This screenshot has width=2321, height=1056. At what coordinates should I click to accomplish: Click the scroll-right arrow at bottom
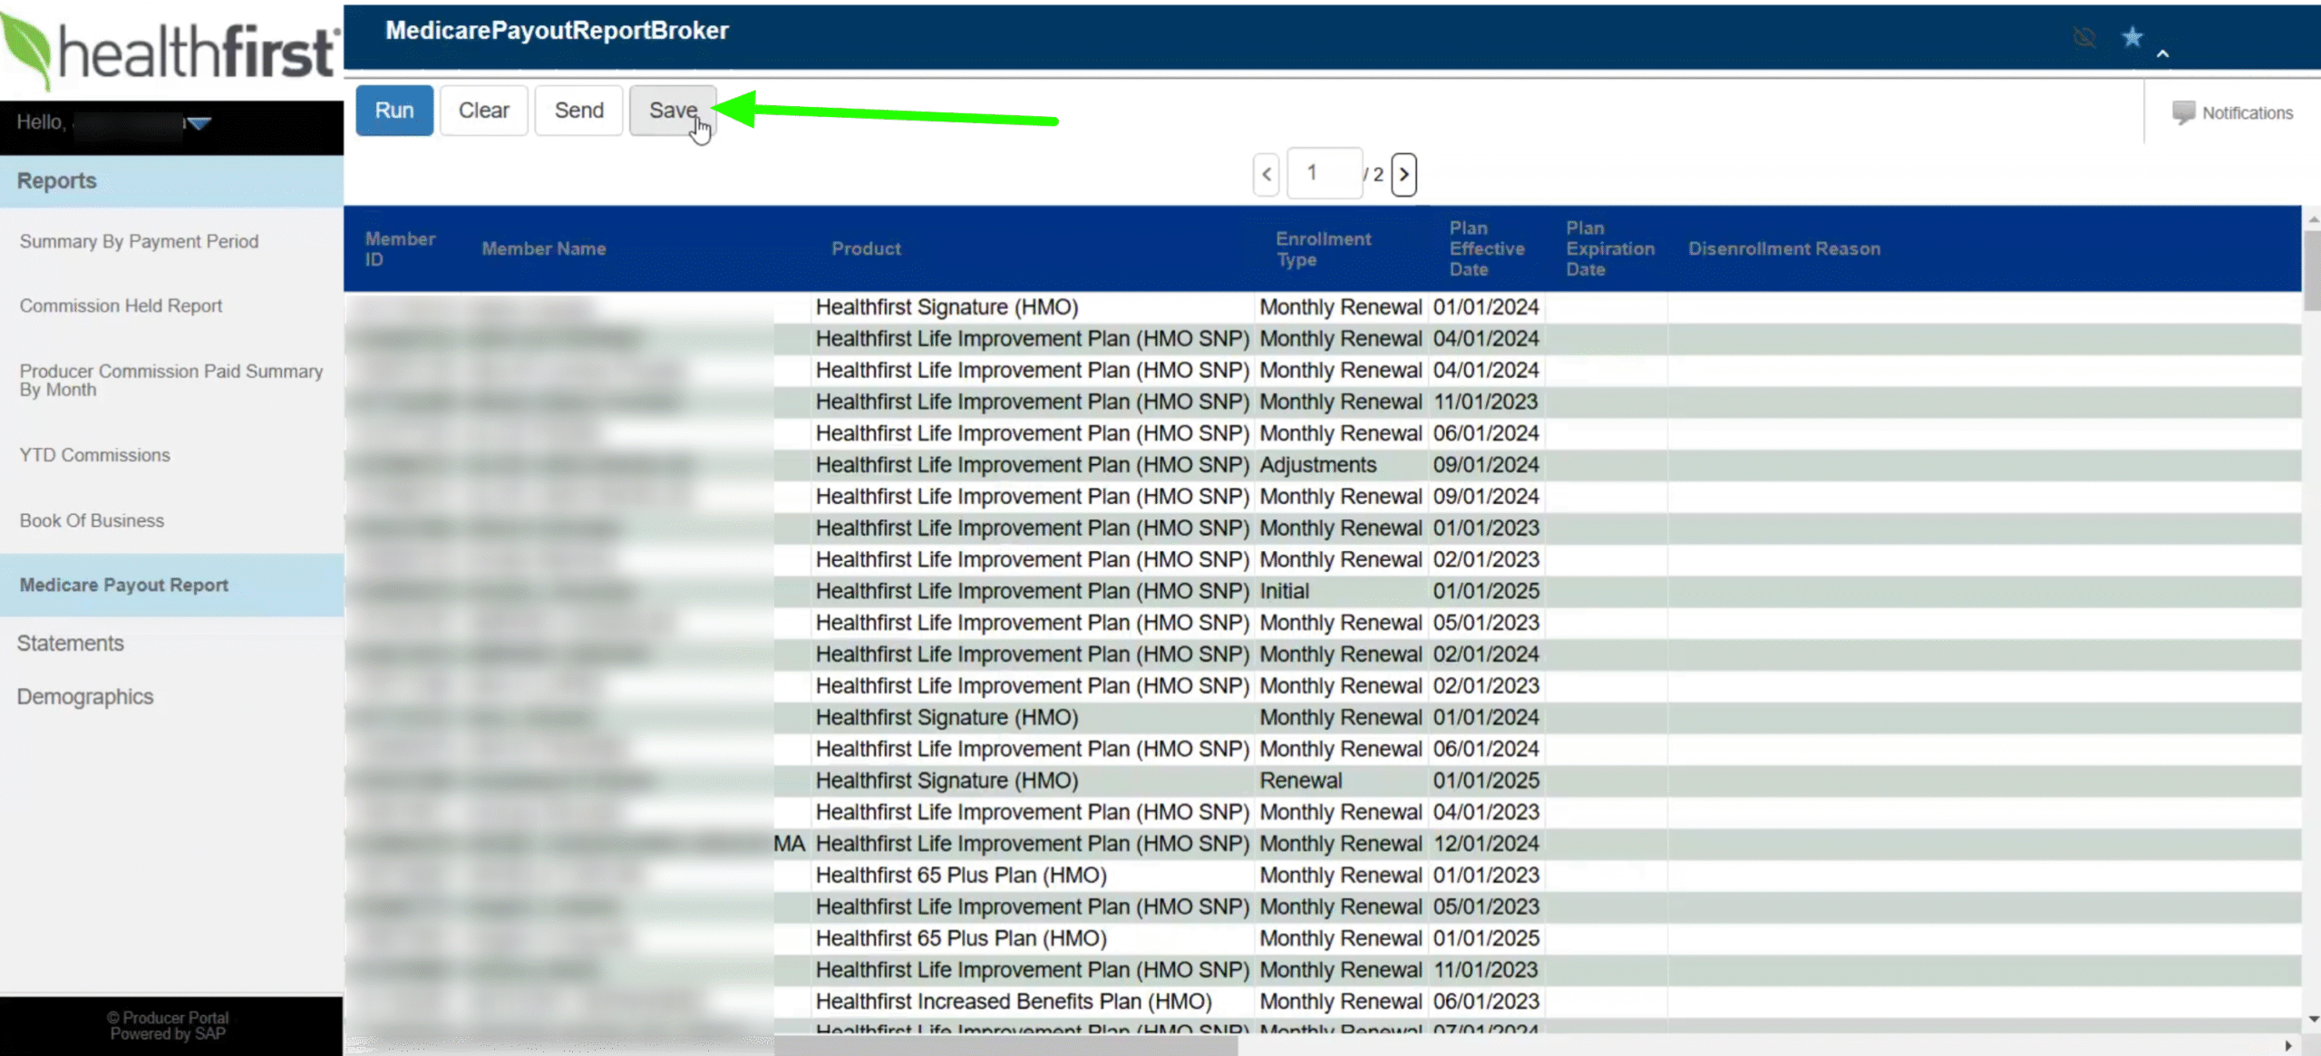2288,1045
